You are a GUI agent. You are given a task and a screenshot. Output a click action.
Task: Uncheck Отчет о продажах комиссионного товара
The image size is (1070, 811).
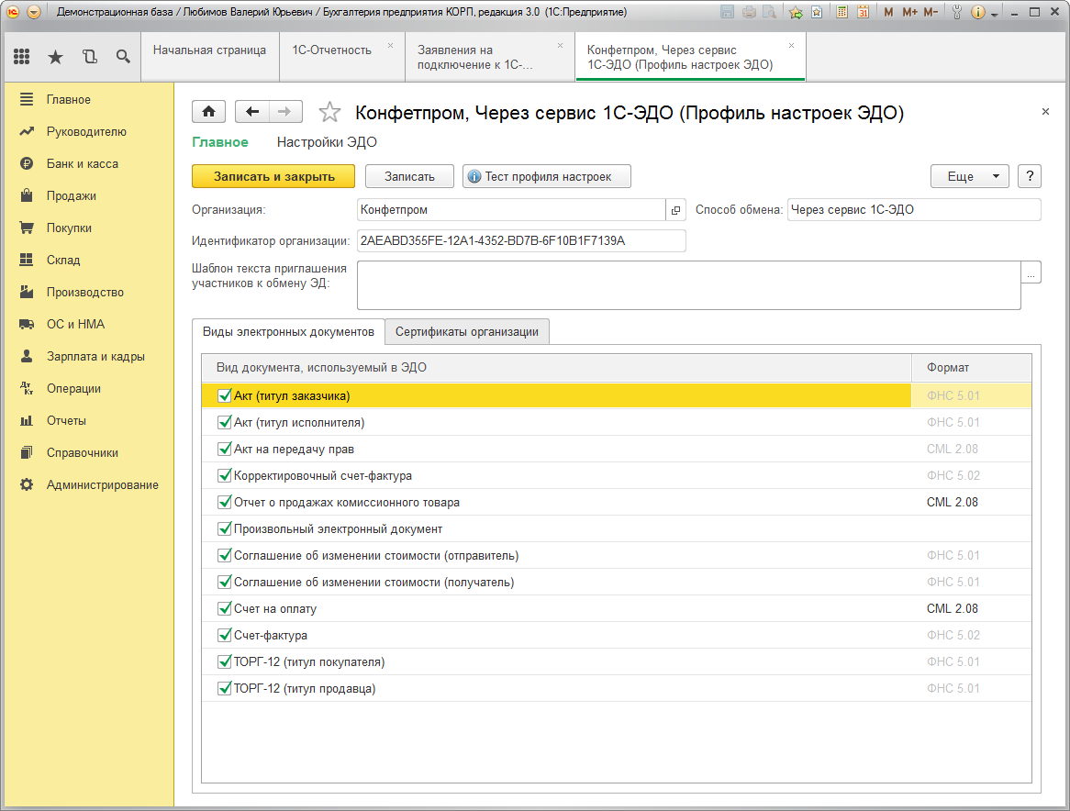pyautogui.click(x=225, y=502)
